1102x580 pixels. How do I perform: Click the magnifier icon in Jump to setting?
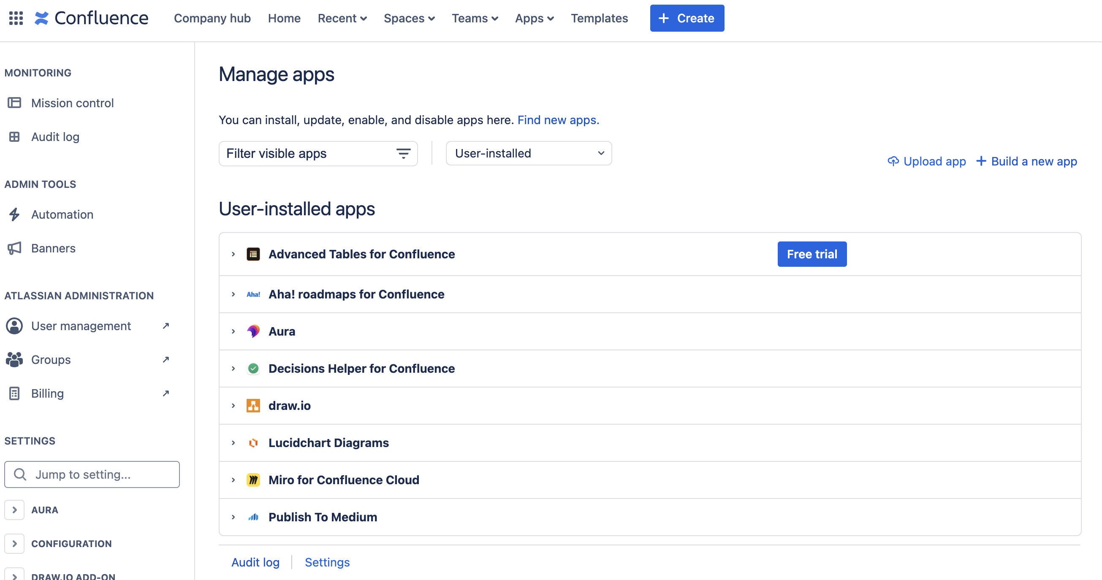tap(20, 474)
